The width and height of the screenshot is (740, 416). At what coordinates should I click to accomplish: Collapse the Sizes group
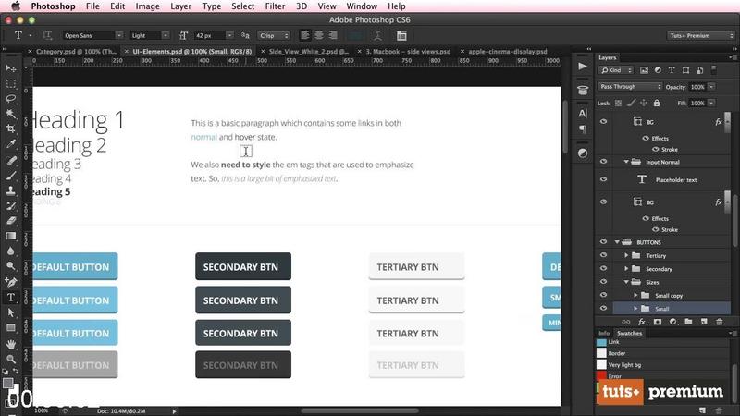coord(626,282)
